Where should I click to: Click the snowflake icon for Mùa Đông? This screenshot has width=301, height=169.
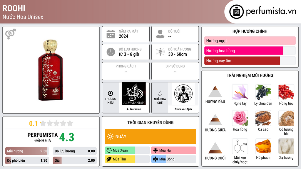pyautogui.click(x=155, y=159)
